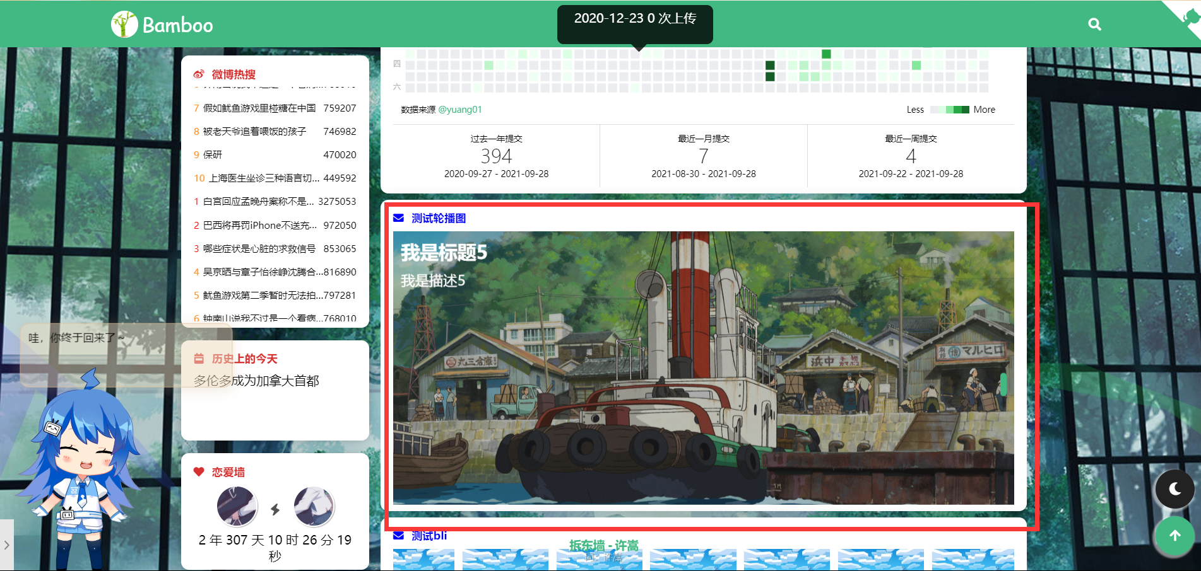Click the Bamboo site logo

162,25
